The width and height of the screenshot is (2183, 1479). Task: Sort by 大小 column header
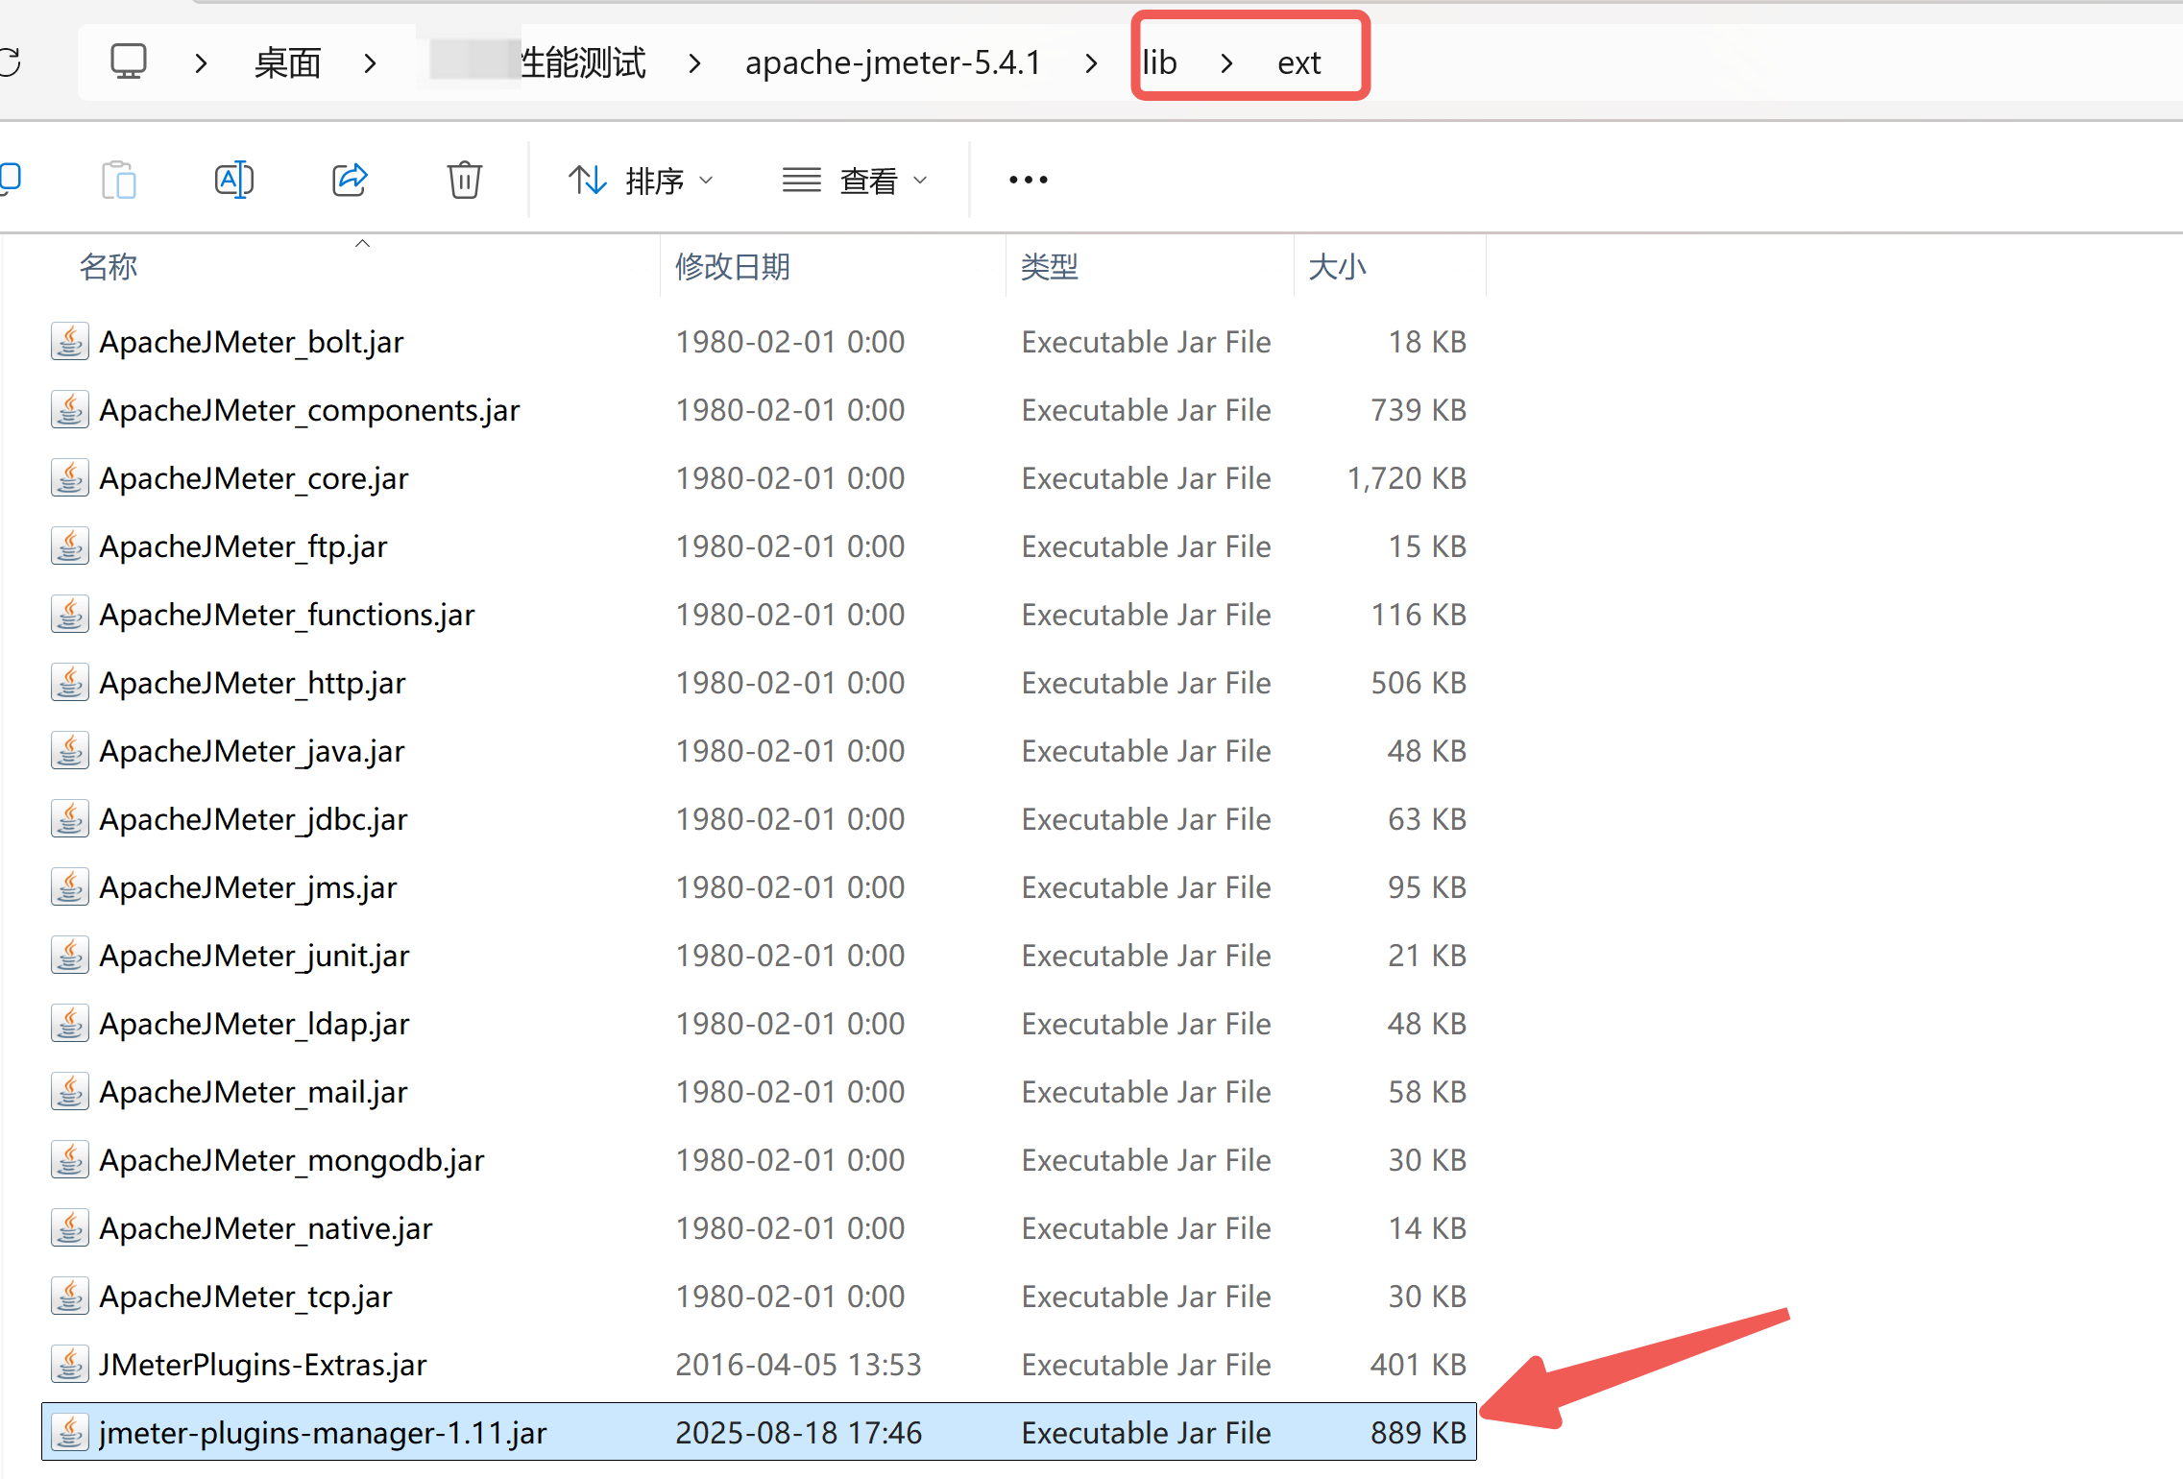(1337, 266)
